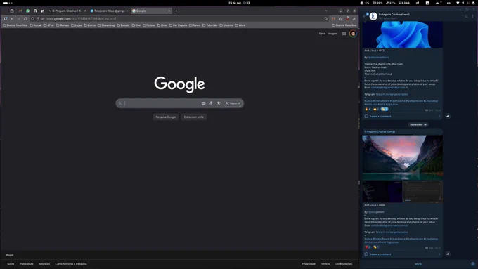Expand comments arrow on the XFCE post

[439, 116]
